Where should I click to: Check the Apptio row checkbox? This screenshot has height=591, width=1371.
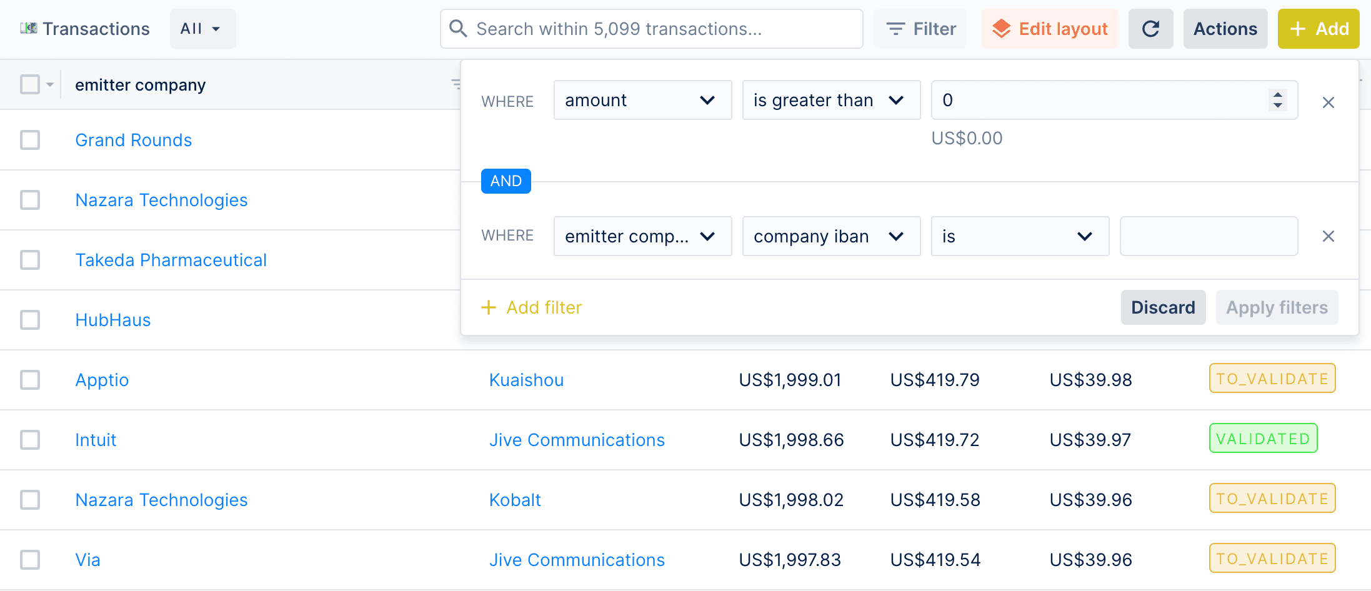(30, 380)
